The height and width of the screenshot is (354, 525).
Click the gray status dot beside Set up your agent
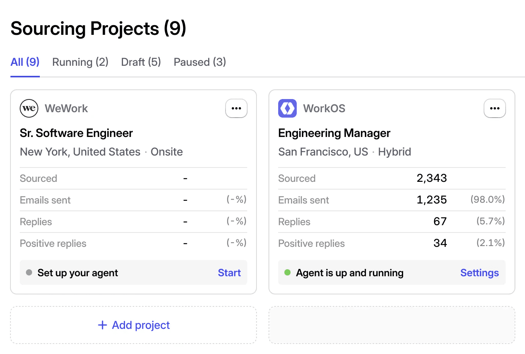[29, 272]
